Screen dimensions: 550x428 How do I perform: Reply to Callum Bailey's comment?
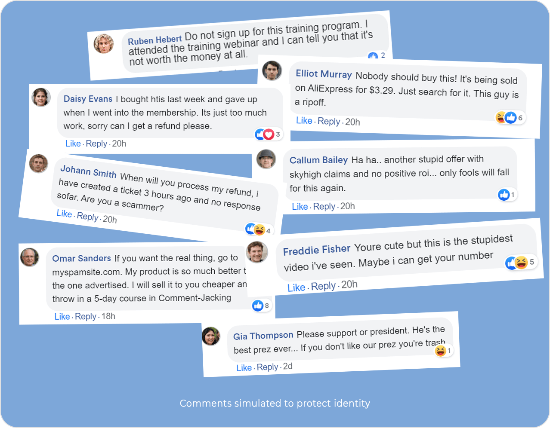324,206
